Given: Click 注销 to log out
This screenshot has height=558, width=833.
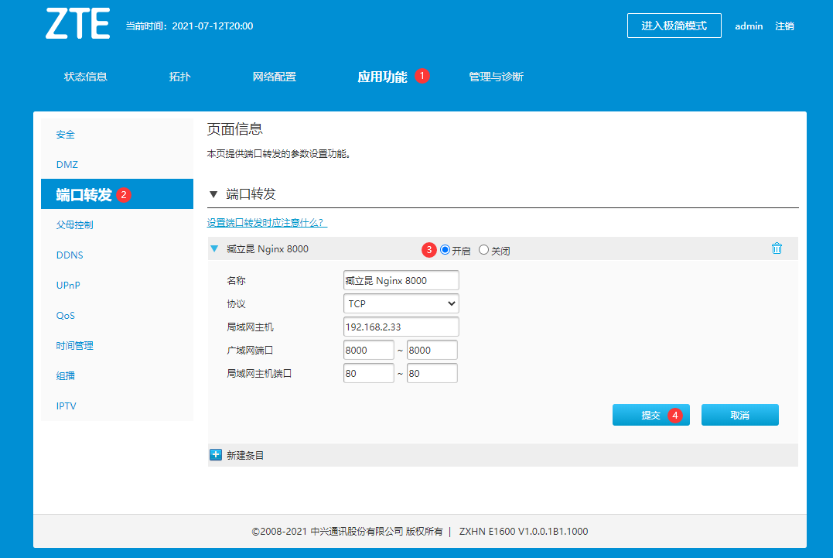Looking at the screenshot, I should [x=784, y=26].
